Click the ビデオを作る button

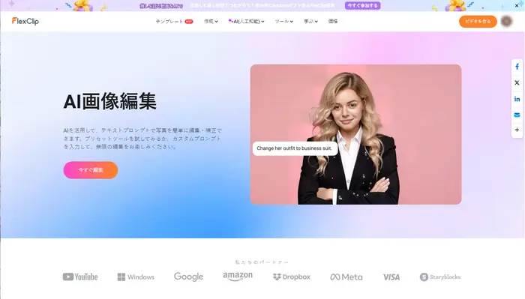pos(478,22)
